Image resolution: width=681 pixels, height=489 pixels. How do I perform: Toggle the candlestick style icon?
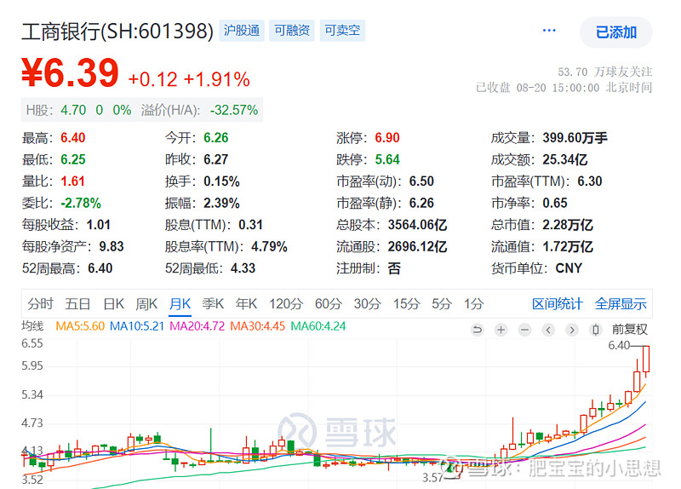tap(595, 330)
